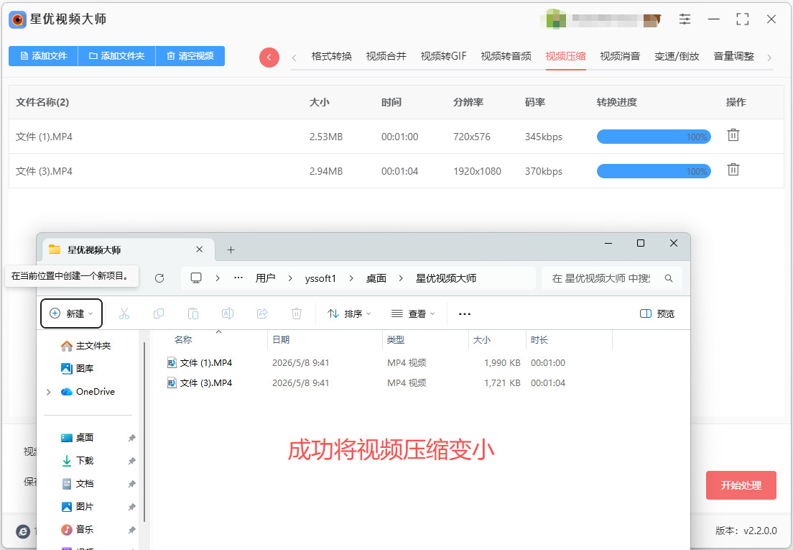Open 下载 quick access item
The width and height of the screenshot is (793, 550).
(78, 460)
